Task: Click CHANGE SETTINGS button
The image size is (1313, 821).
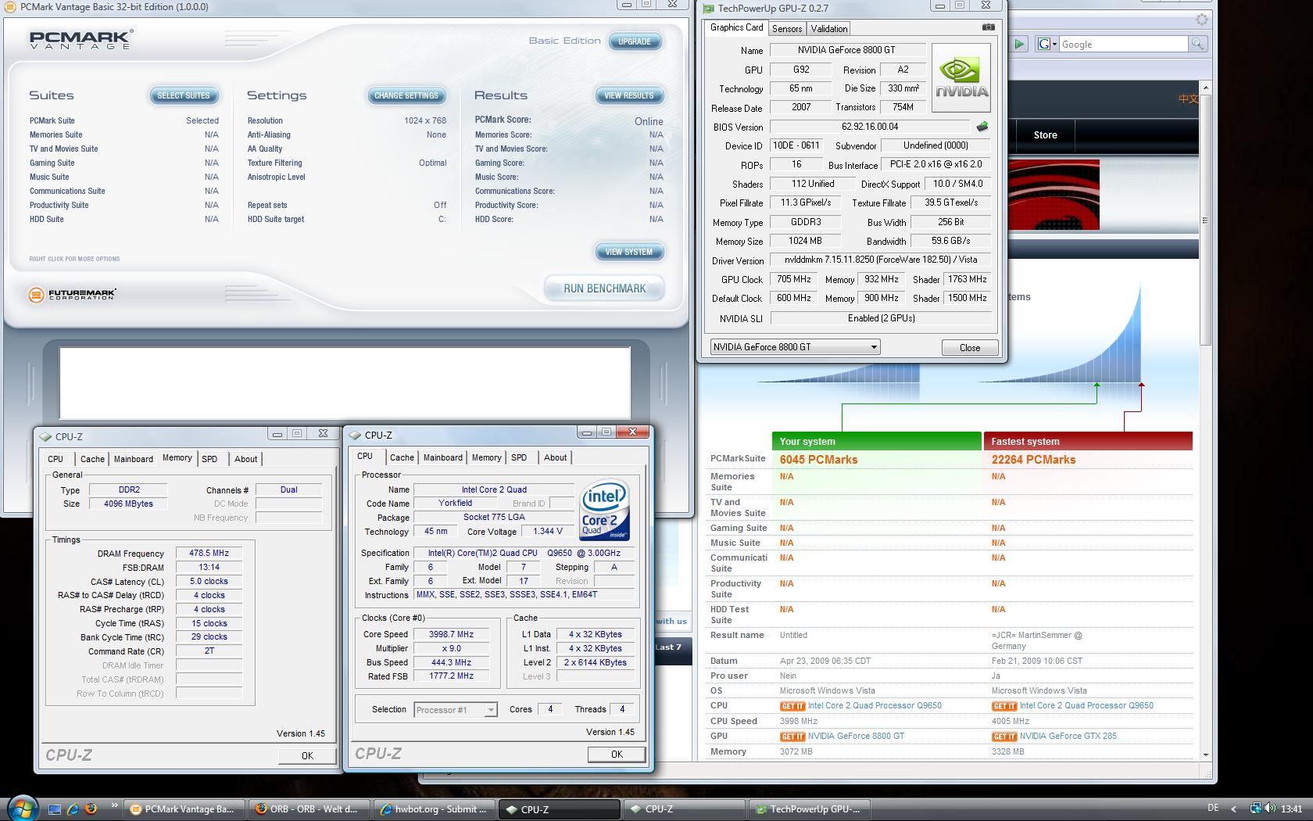Action: 406,95
